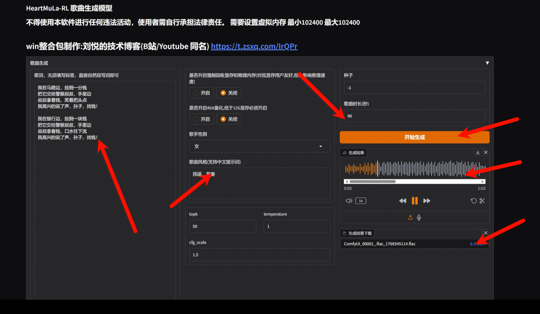Image resolution: width=540 pixels, height=314 pixels.
Task: Pause the generated audio playback
Action: (414, 201)
